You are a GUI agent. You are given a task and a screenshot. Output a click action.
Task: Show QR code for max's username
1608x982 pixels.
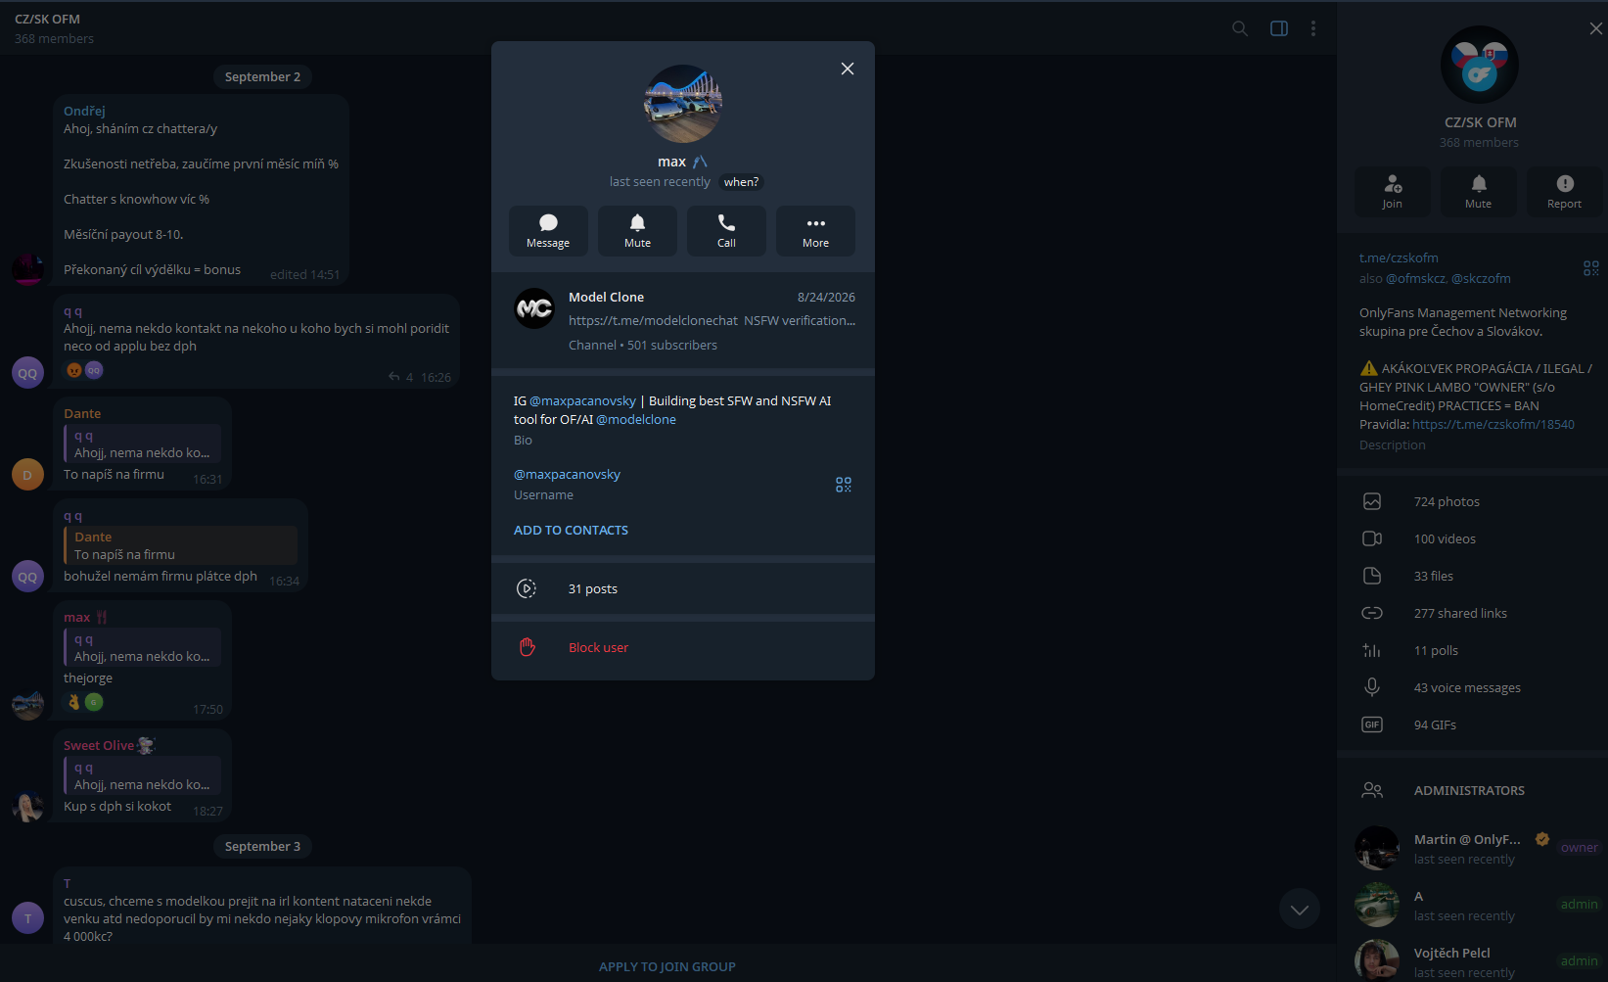pos(844,485)
